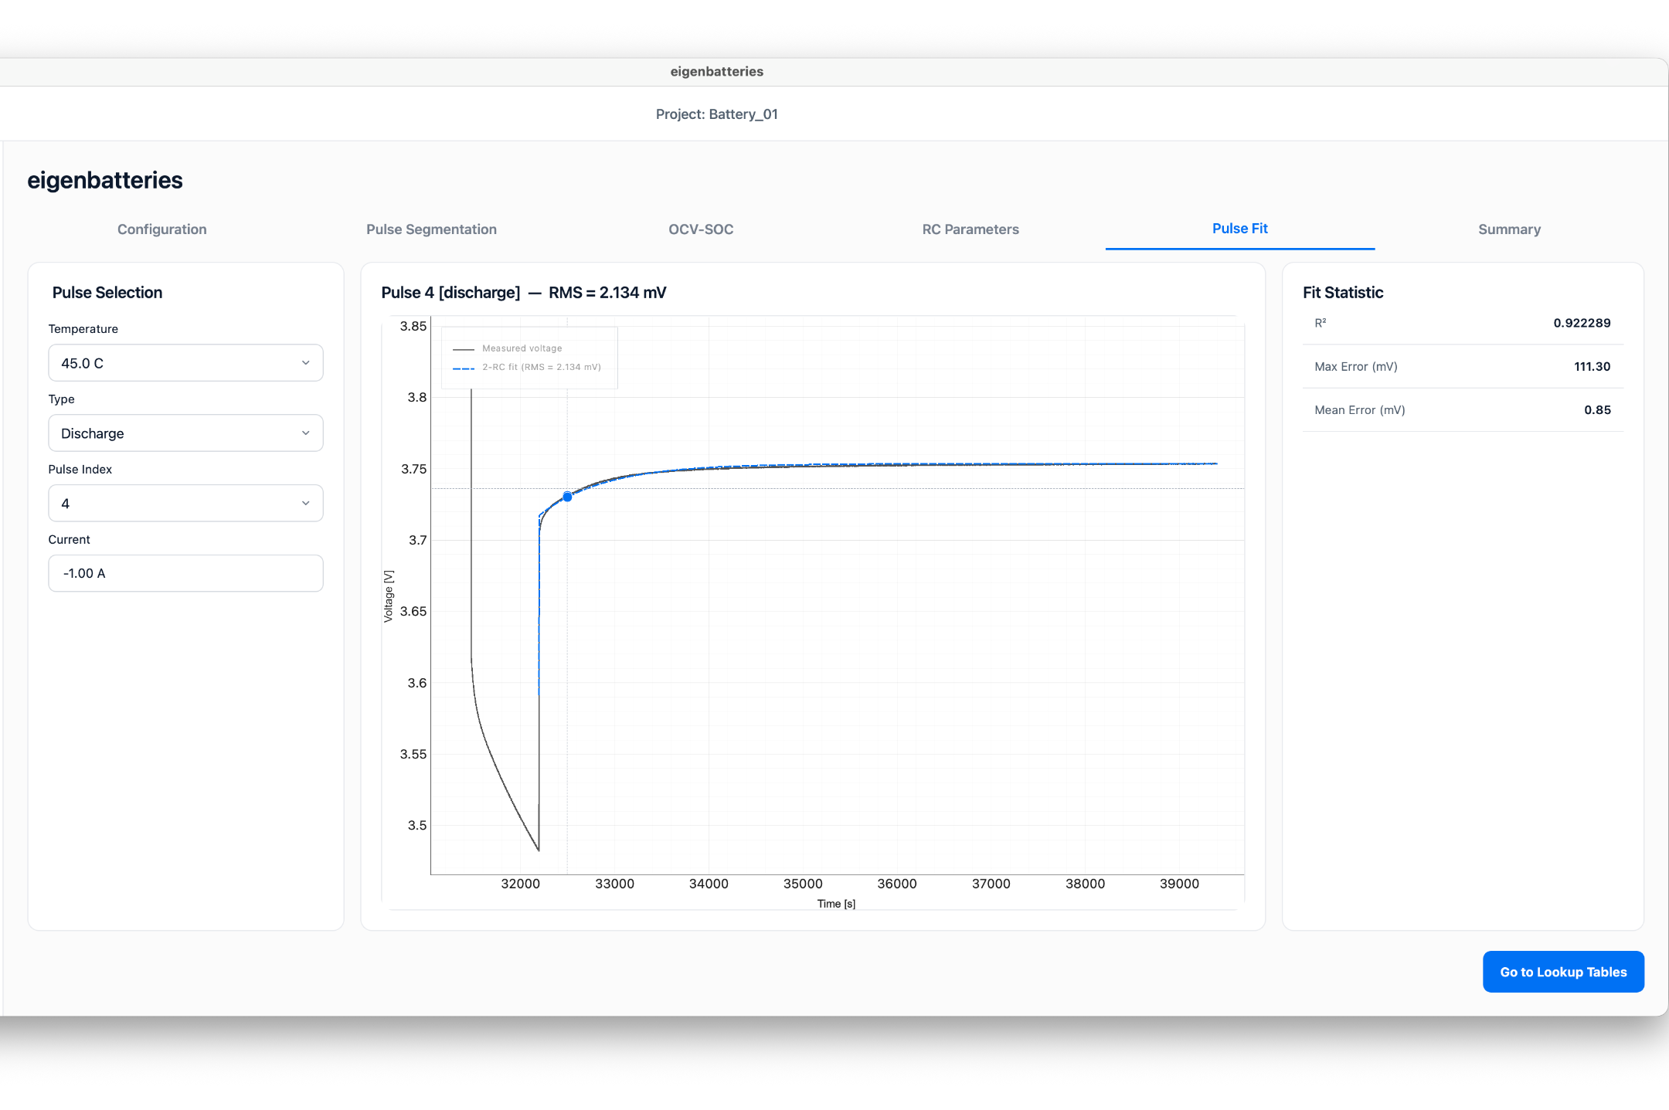
Task: Select the Pulse Fit tab
Action: click(x=1240, y=229)
